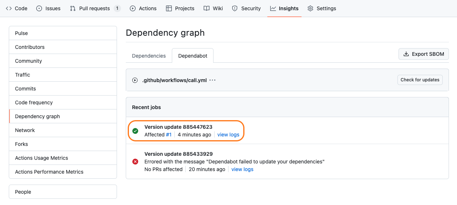Open Pulse in the sidebar

click(22, 33)
